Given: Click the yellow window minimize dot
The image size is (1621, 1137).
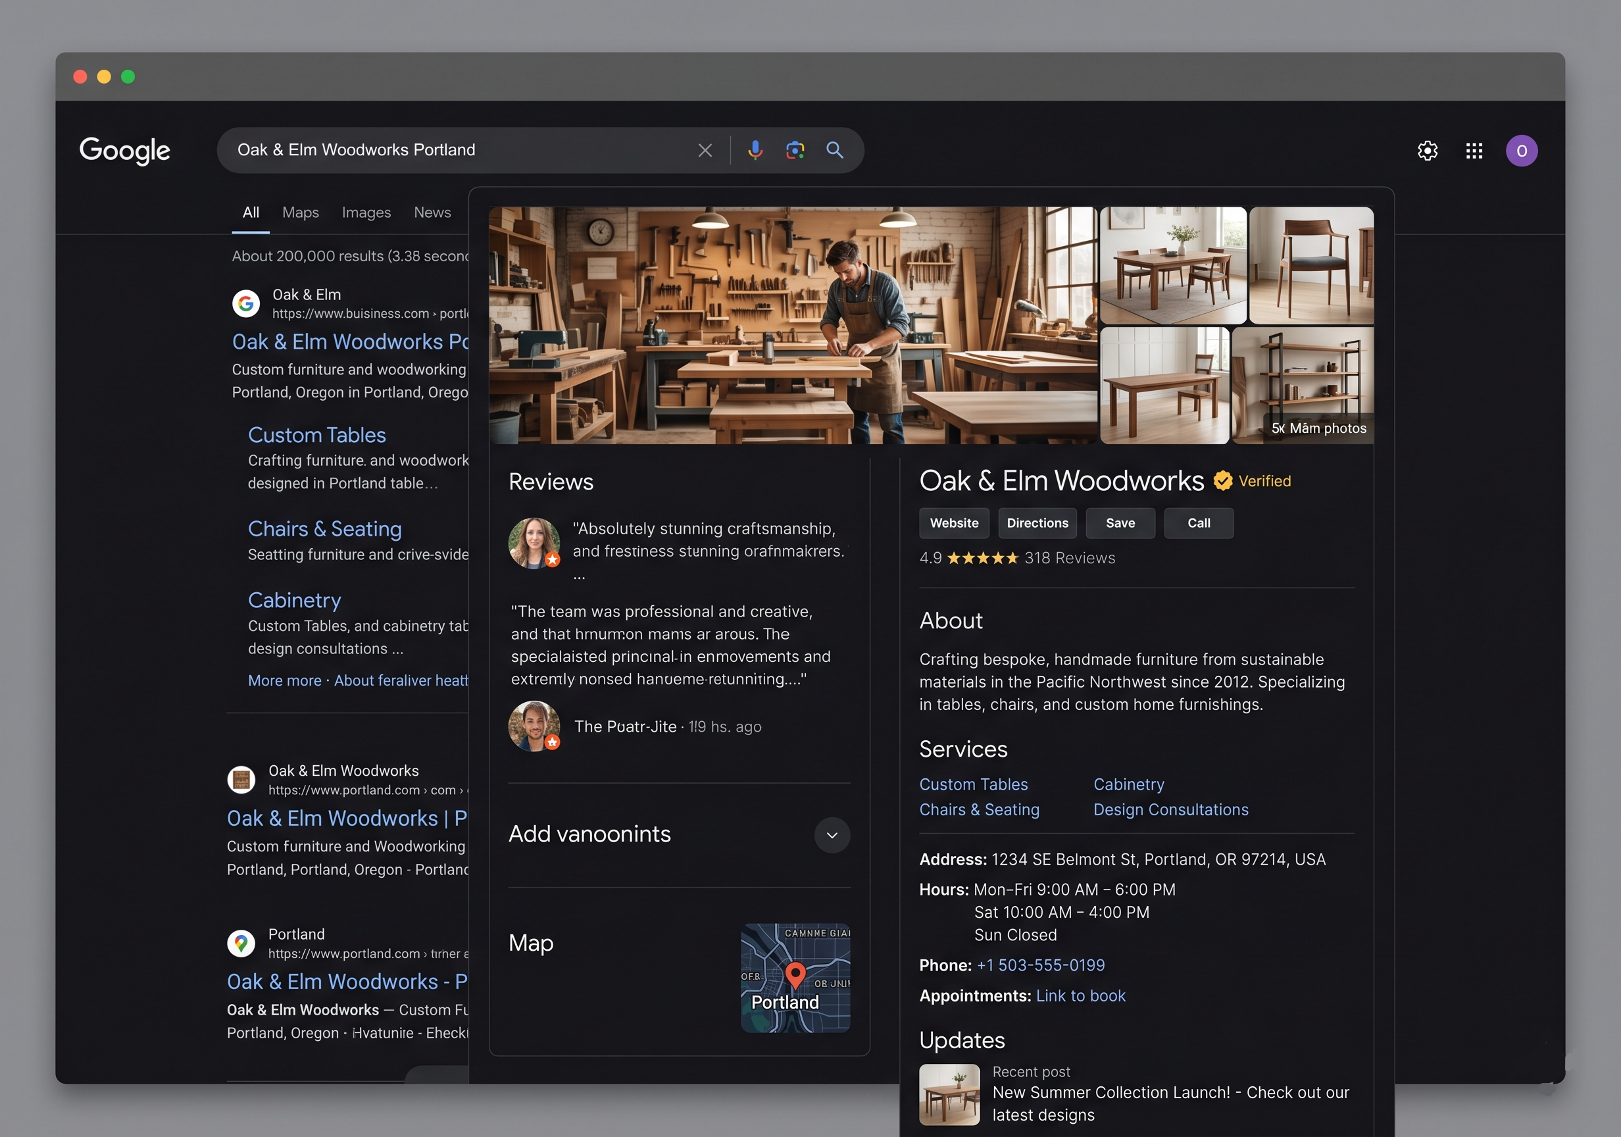Looking at the screenshot, I should (x=104, y=76).
